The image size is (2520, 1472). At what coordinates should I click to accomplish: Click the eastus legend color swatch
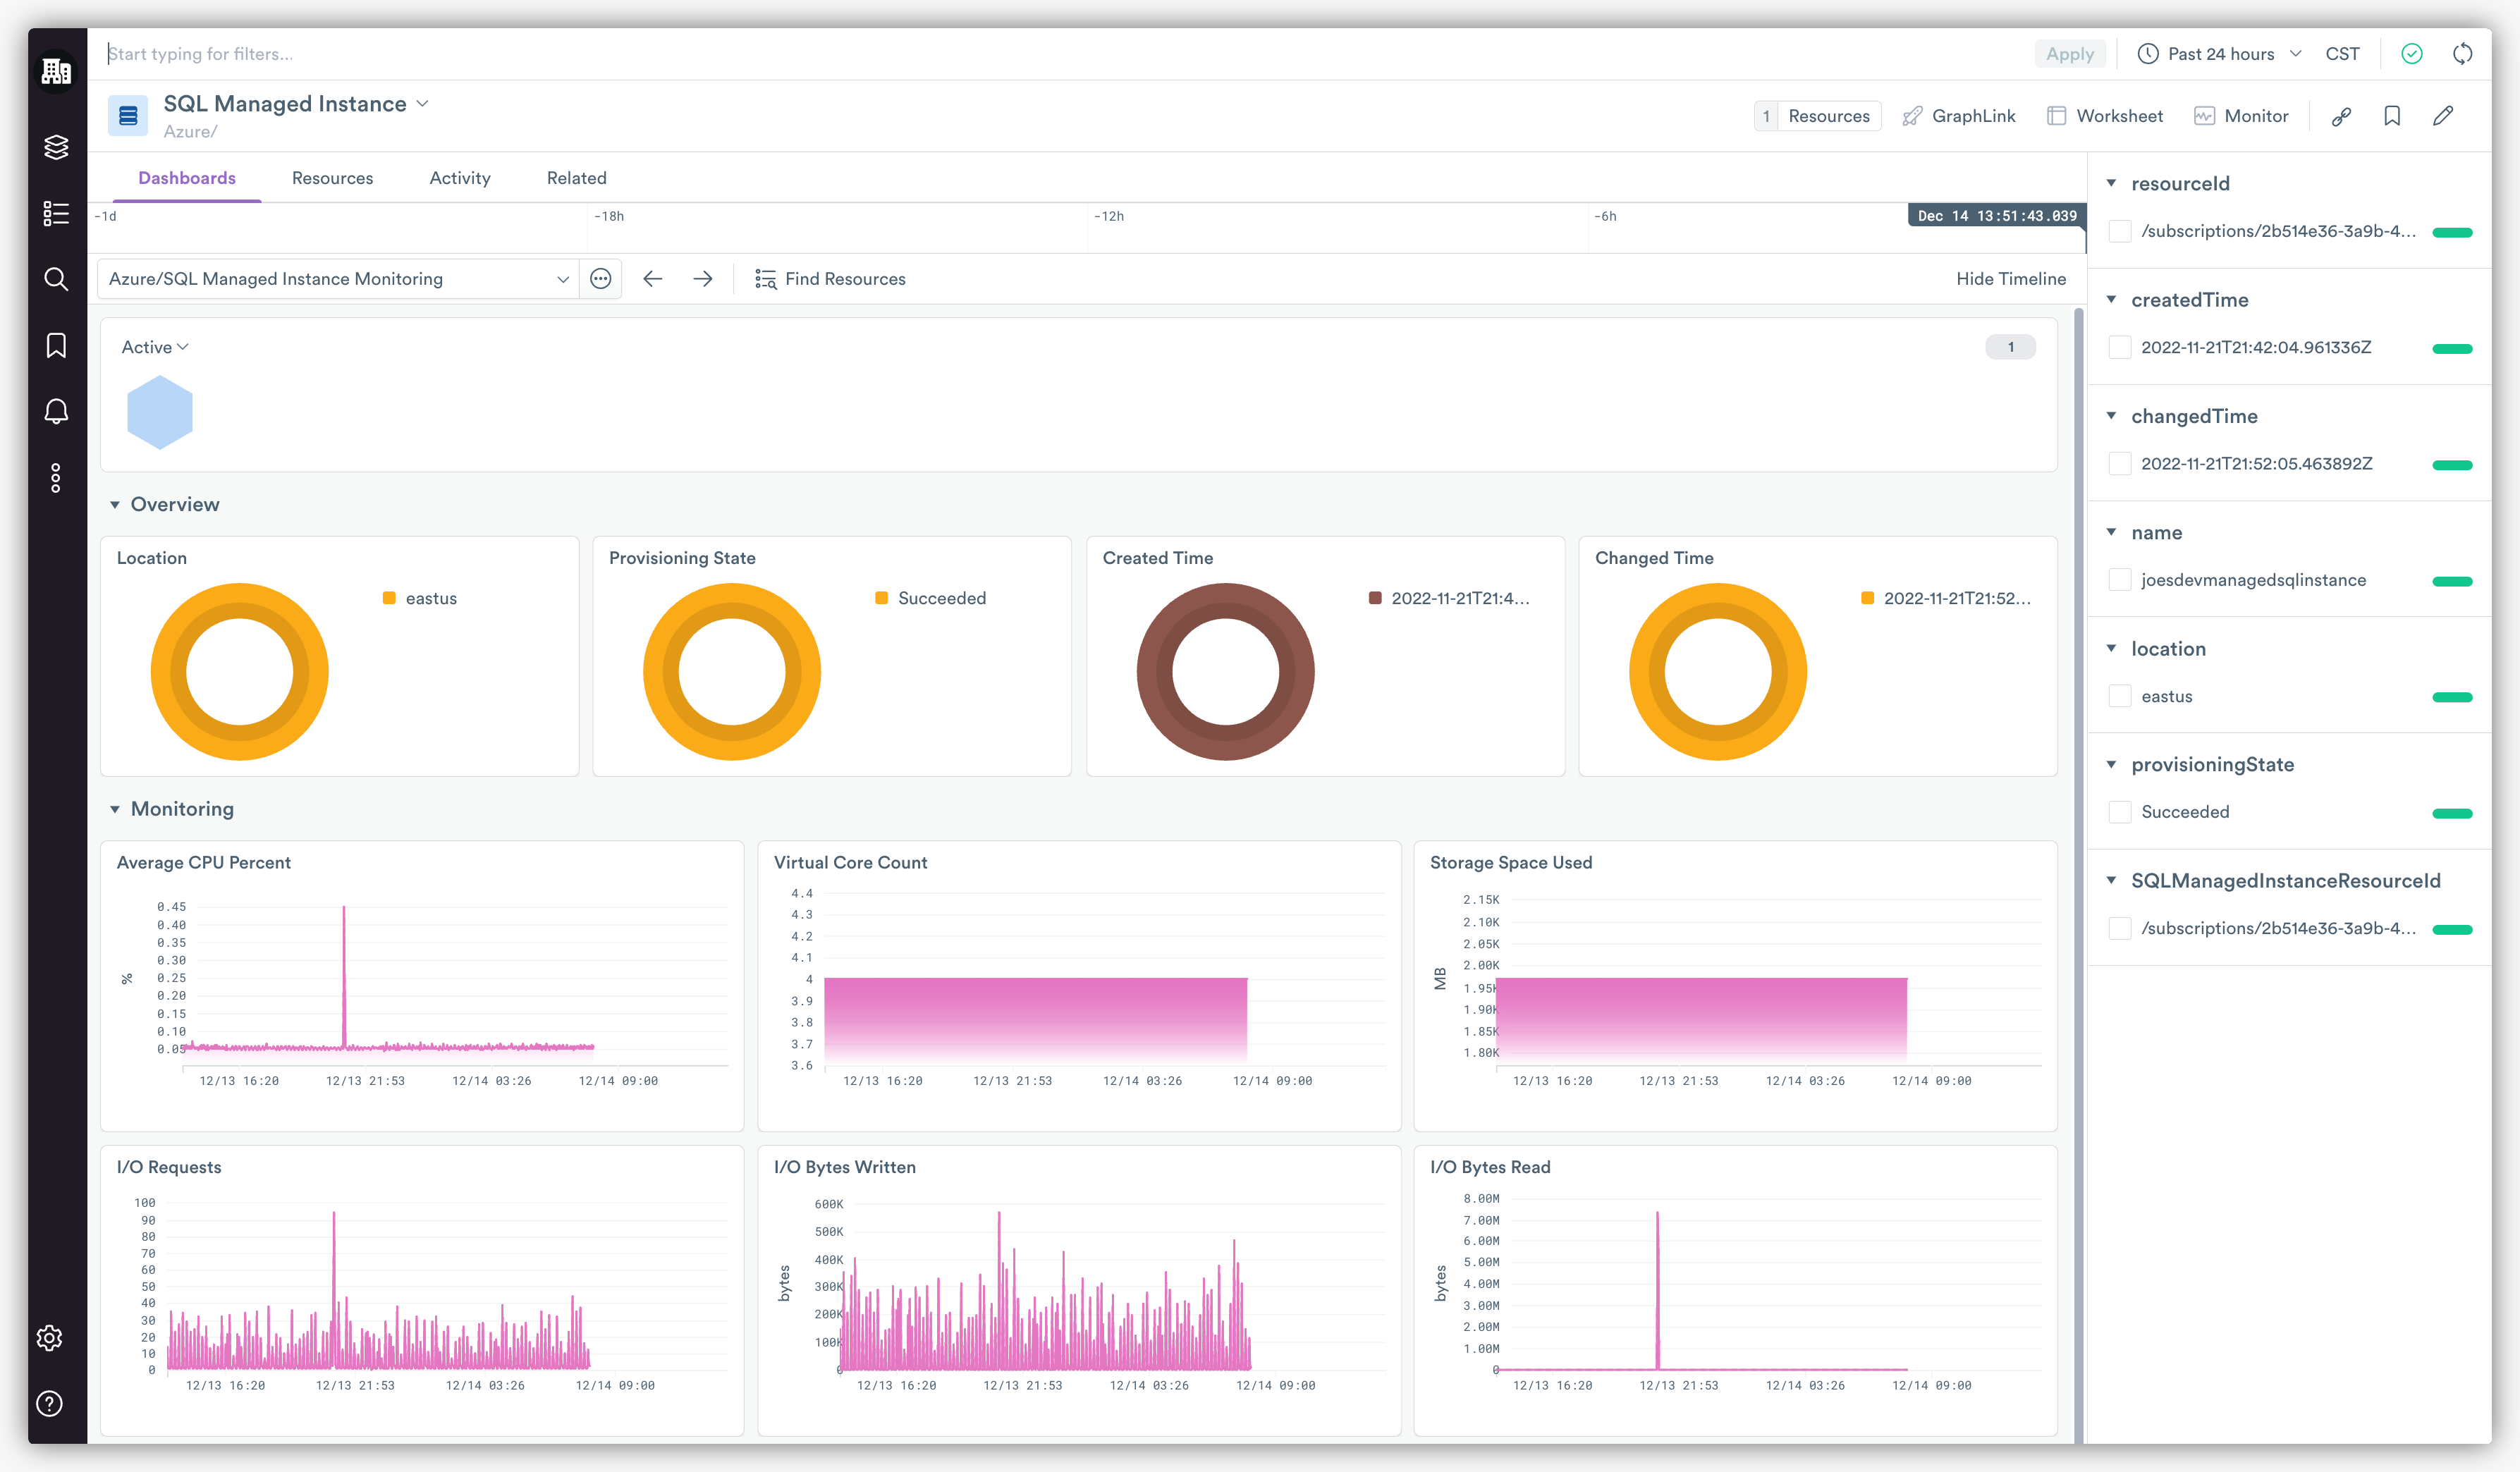(x=389, y=598)
